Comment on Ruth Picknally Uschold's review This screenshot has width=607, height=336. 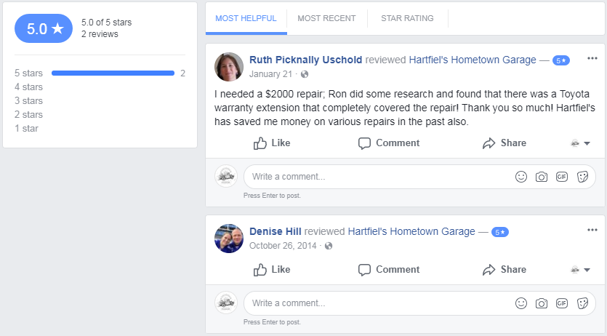click(389, 143)
